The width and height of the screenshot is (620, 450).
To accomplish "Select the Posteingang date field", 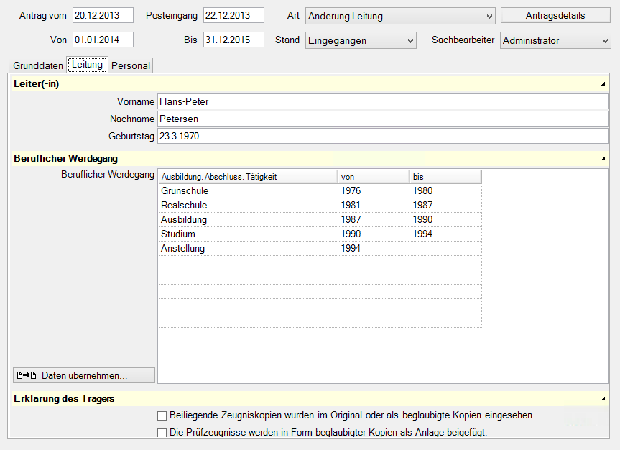I will (233, 16).
